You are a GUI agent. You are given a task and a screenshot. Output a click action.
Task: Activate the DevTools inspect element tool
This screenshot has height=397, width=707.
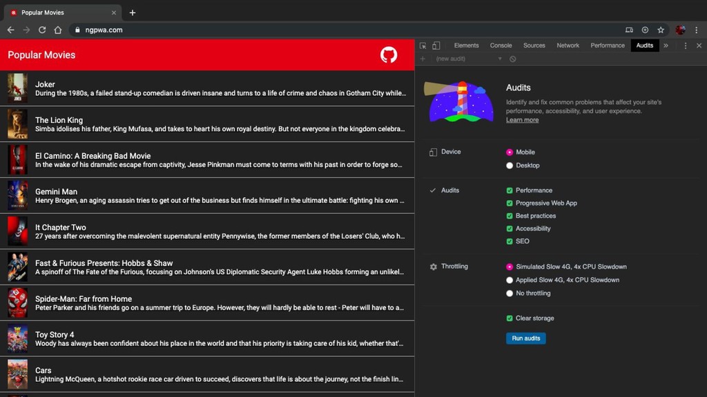pyautogui.click(x=423, y=45)
